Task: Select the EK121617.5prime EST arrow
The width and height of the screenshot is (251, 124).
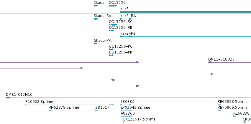Action: tap(124, 122)
